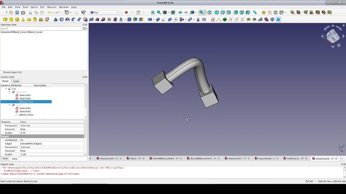Click the Undo arrow icon
Screen dimensions: 346x194
(49, 12)
